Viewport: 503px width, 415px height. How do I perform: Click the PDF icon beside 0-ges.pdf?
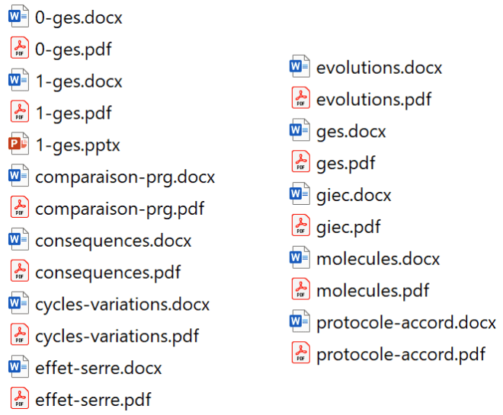click(18, 49)
